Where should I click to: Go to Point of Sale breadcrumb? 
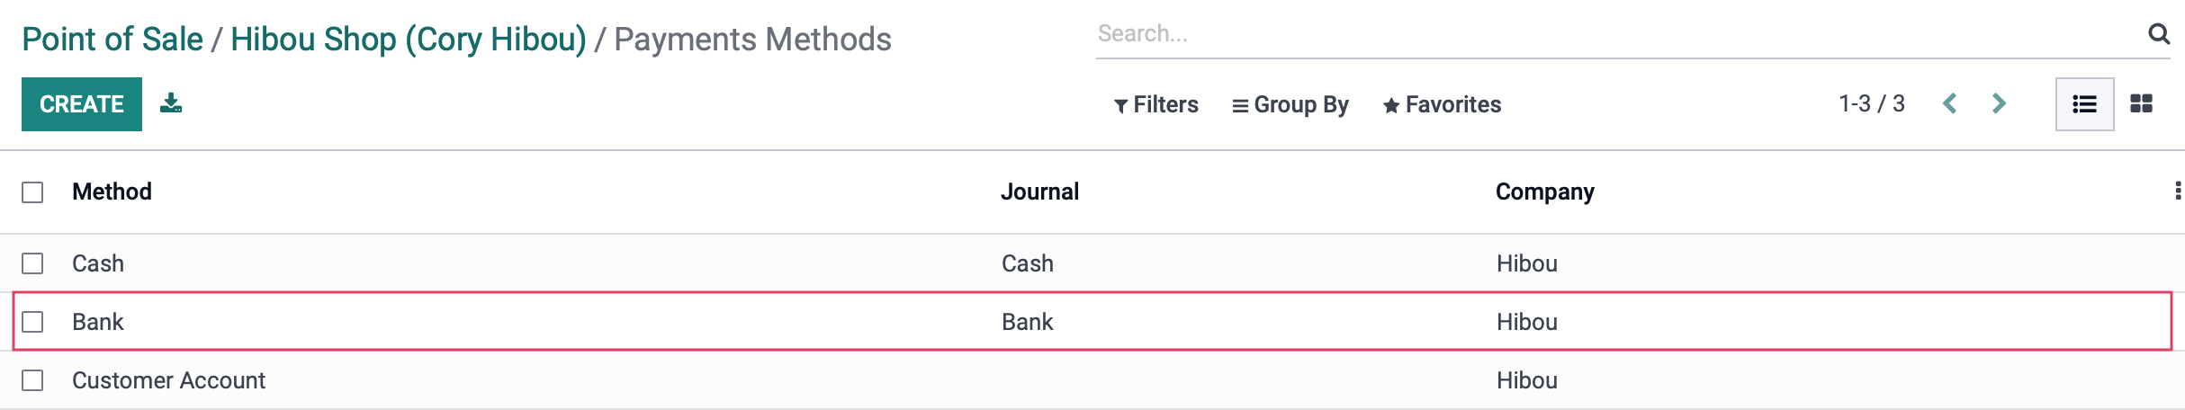(x=112, y=40)
